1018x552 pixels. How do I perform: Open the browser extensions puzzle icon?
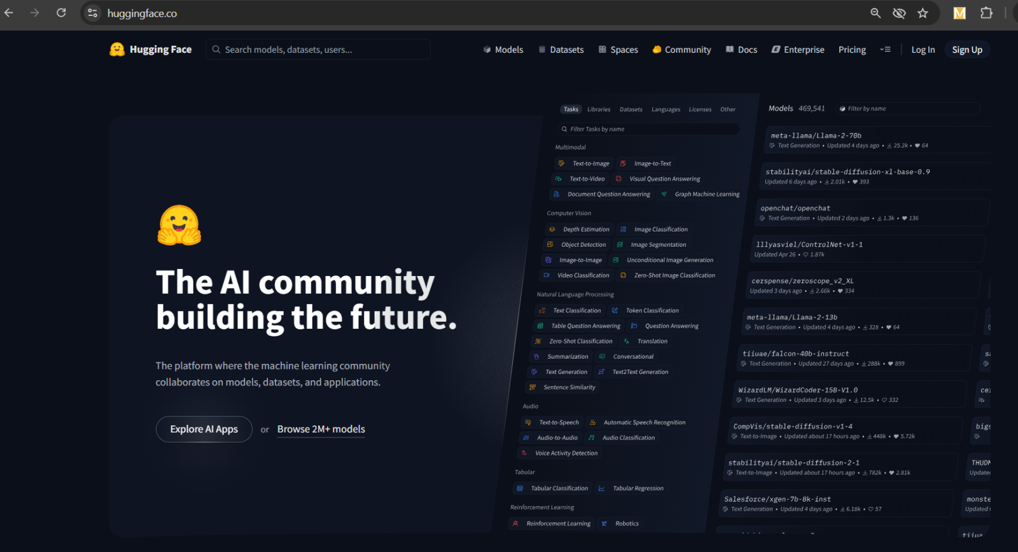986,13
